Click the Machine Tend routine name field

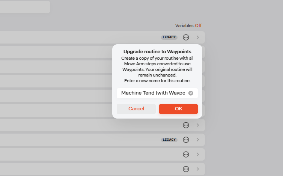(153, 93)
